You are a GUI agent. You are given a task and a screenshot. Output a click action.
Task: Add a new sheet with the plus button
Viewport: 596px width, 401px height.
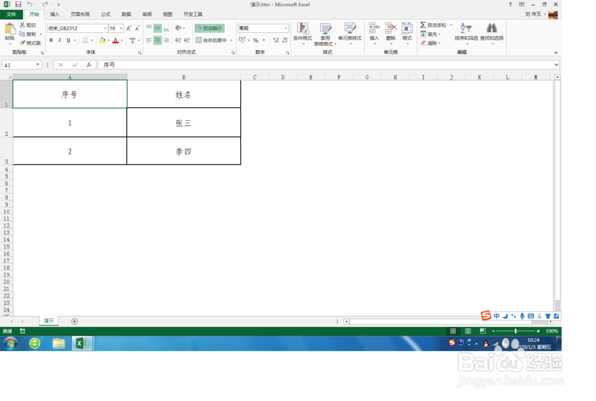74,322
